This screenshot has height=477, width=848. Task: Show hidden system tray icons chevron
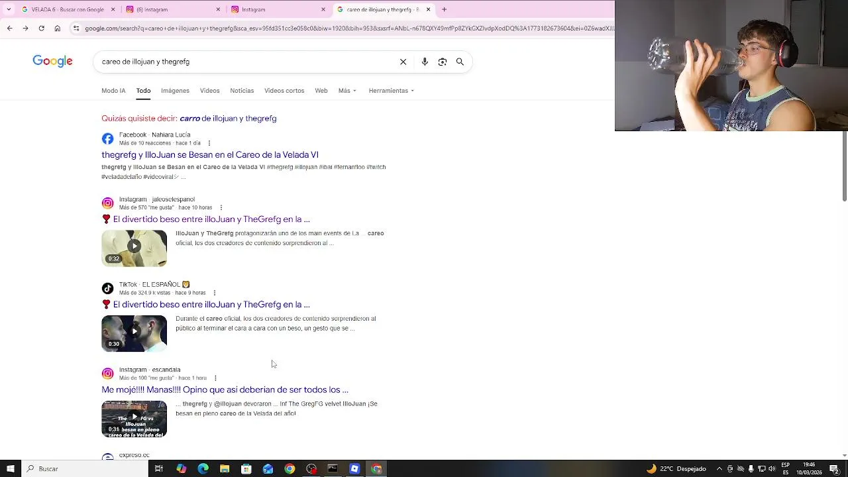pyautogui.click(x=720, y=468)
